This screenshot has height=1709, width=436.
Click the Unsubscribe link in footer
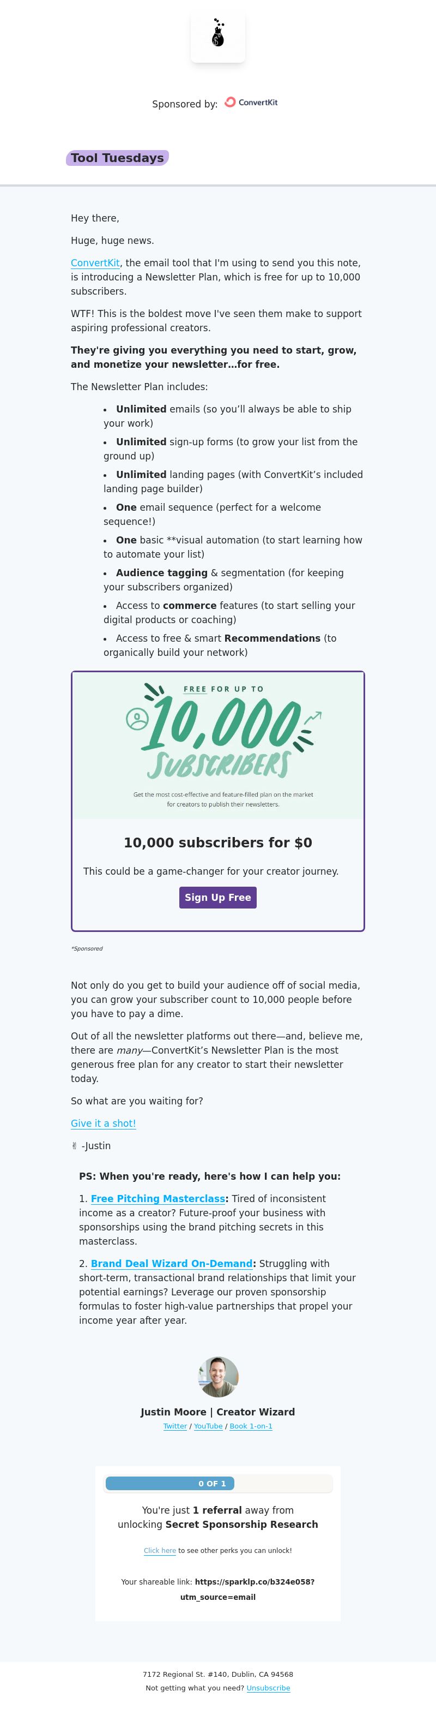tap(268, 1688)
